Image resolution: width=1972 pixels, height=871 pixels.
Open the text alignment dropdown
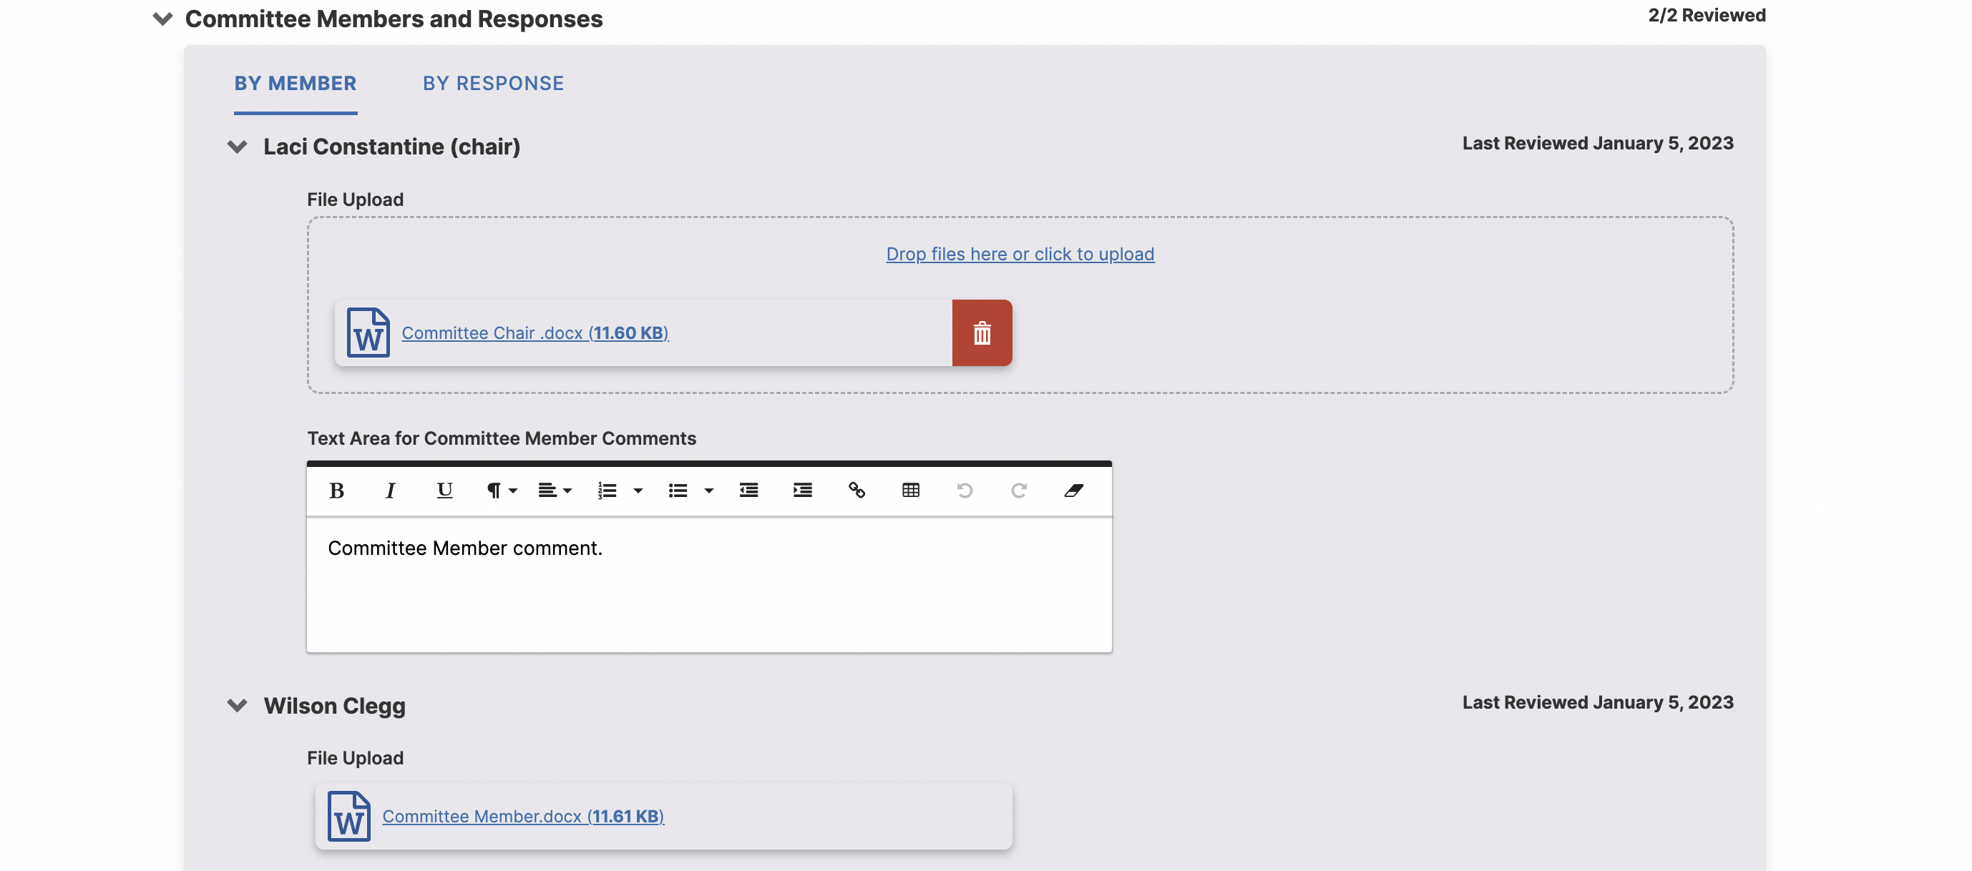[x=555, y=491]
